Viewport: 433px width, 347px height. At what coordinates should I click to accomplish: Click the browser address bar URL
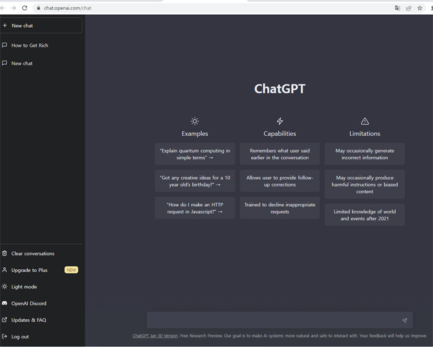click(67, 8)
